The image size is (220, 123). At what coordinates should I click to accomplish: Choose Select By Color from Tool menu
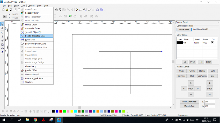[37, 13]
